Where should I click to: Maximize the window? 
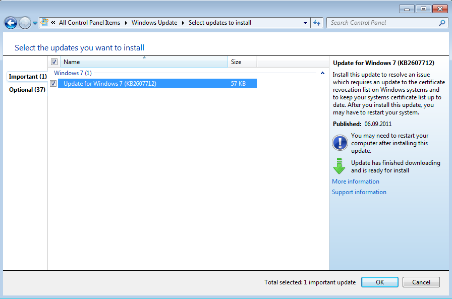tap(423, 9)
